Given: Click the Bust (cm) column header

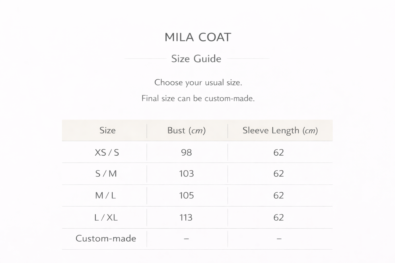Looking at the screenshot, I should 186,130.
